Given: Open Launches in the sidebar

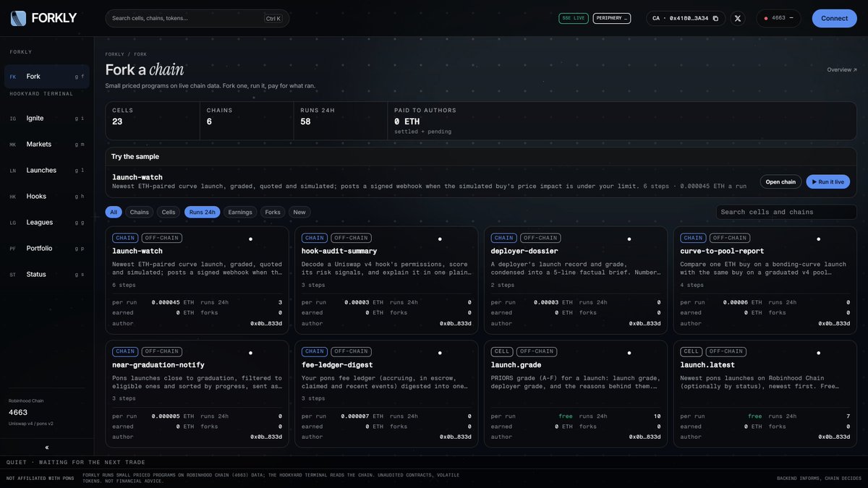Looking at the screenshot, I should point(46,170).
